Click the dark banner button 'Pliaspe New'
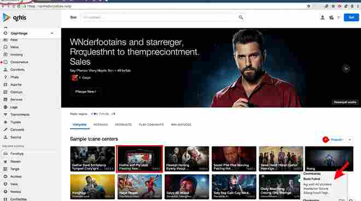The width and height of the screenshot is (361, 201). [85, 92]
